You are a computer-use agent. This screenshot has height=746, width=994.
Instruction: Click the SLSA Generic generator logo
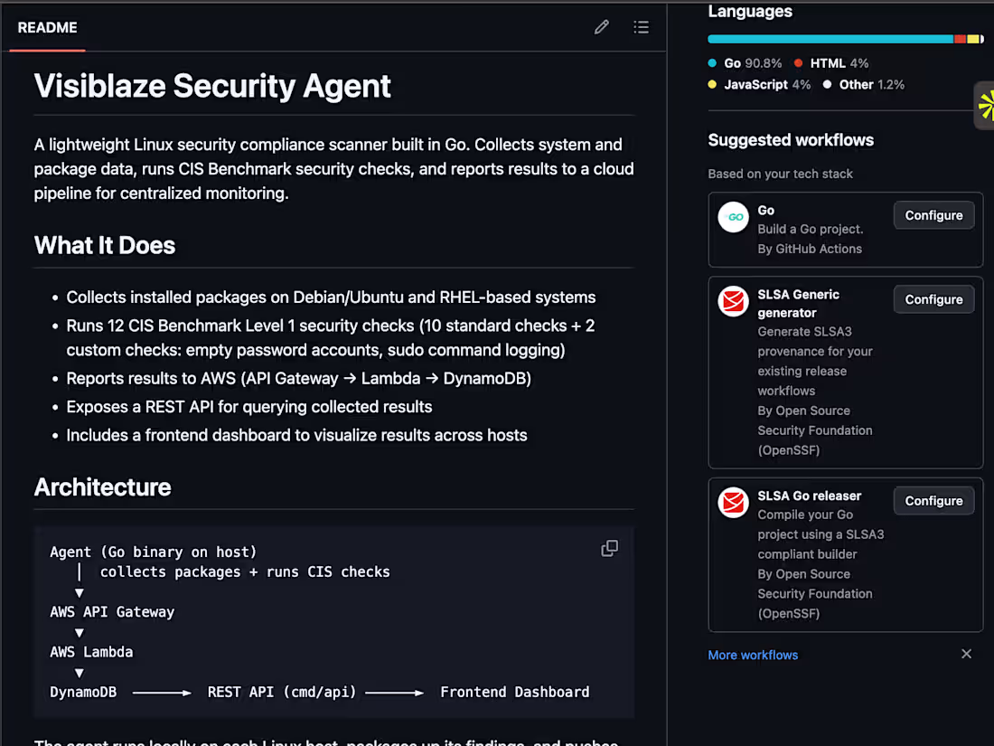coord(733,301)
